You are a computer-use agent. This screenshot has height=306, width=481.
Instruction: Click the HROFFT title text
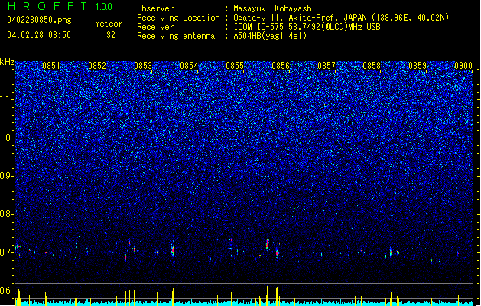(x=47, y=6)
